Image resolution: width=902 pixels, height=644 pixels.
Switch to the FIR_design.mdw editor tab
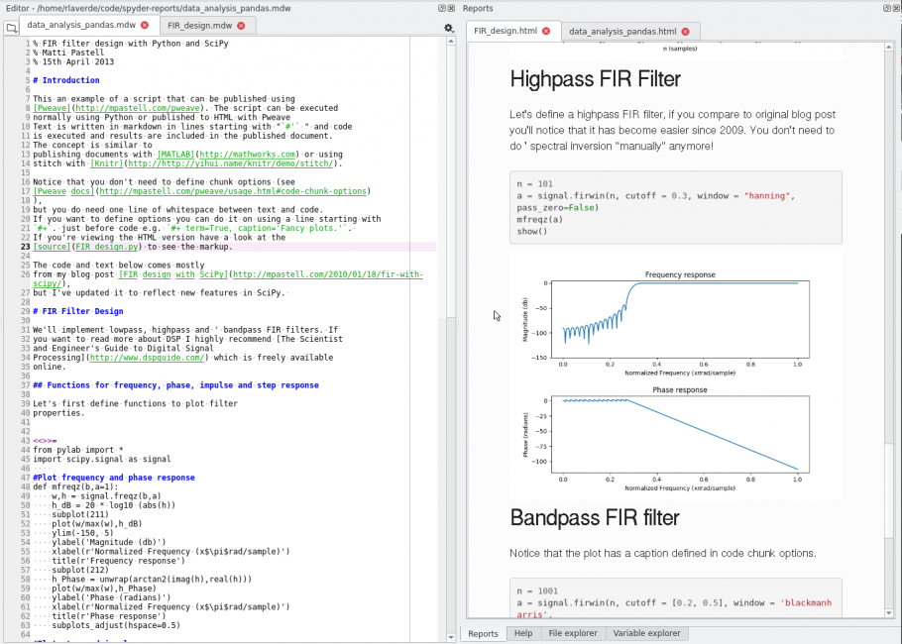(x=203, y=27)
